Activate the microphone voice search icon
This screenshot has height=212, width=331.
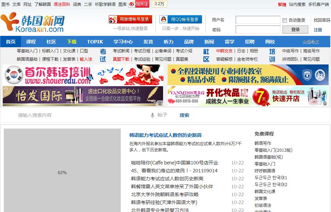tap(153, 115)
